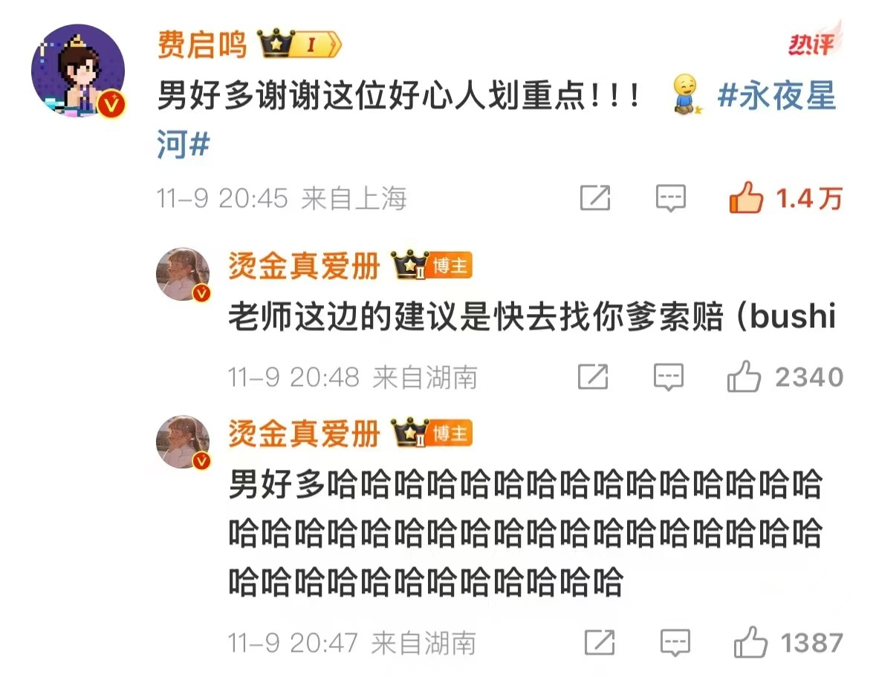
Task: Open 烫金真爱册's avatar on second reply
Action: [x=183, y=442]
